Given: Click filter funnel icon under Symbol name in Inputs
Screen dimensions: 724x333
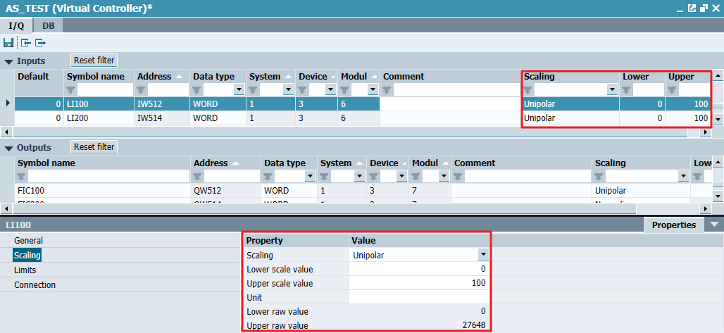Looking at the screenshot, I should [71, 89].
